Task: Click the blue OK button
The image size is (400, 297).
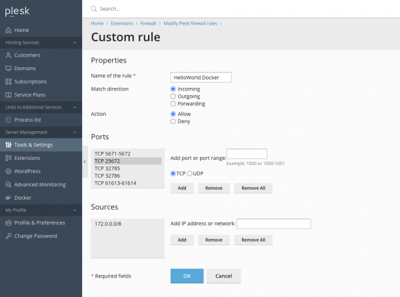Action: (x=187, y=276)
